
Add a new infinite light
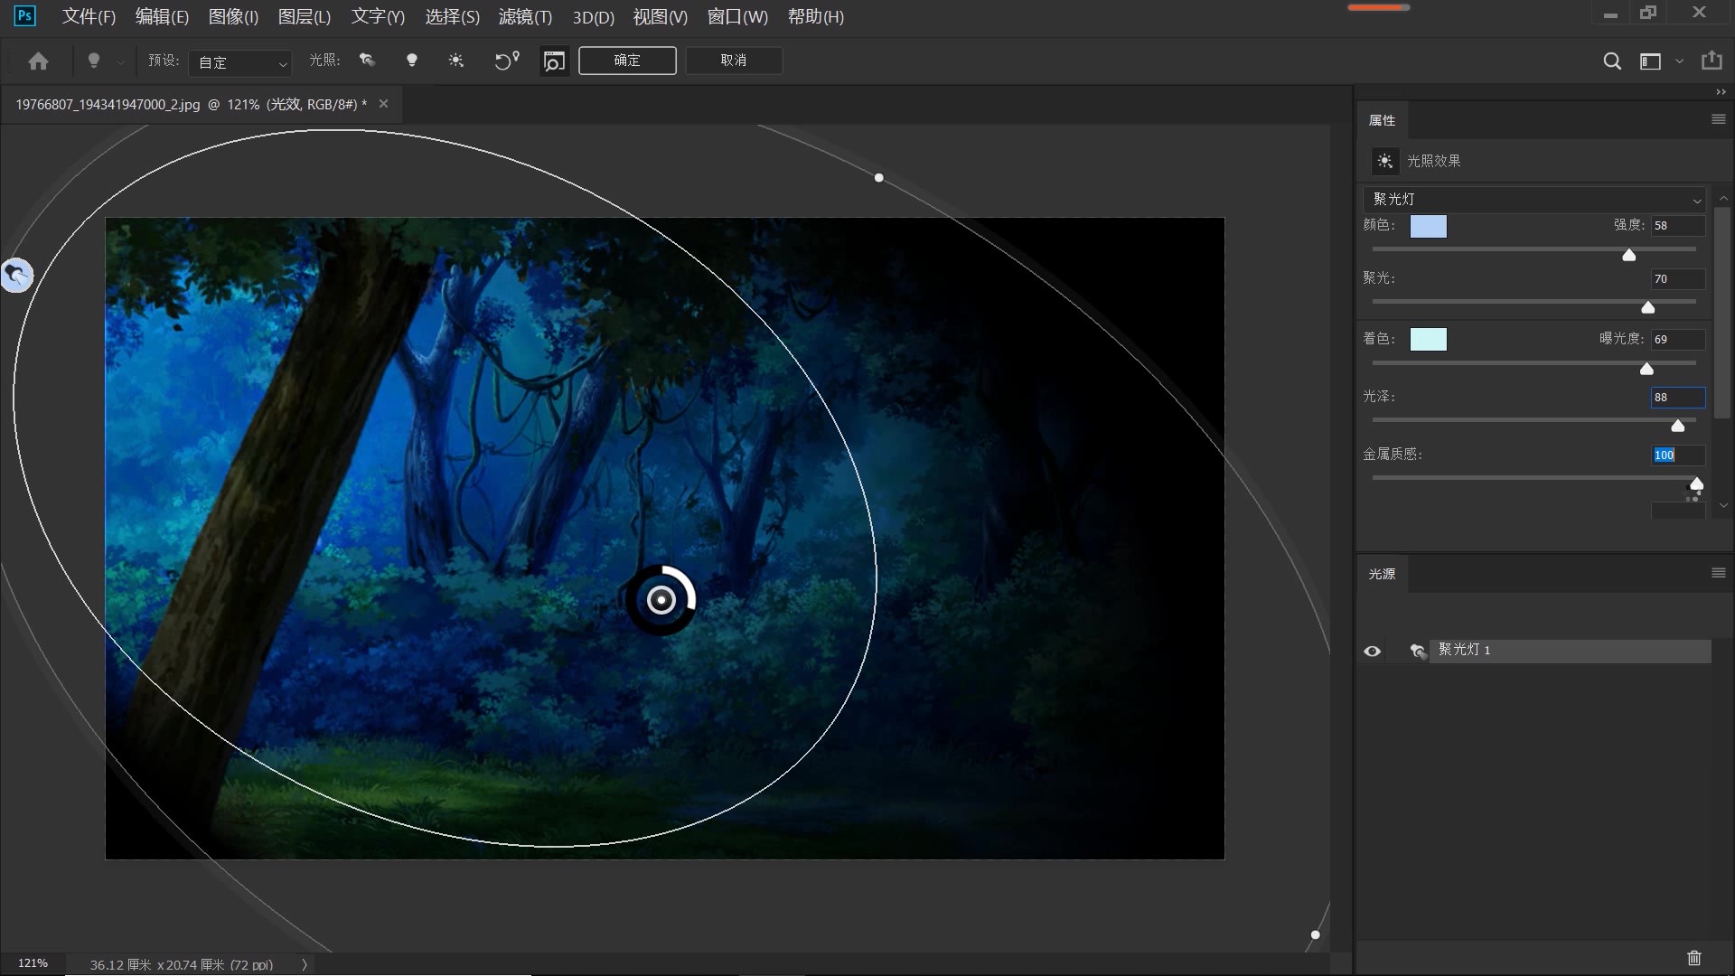(x=456, y=61)
